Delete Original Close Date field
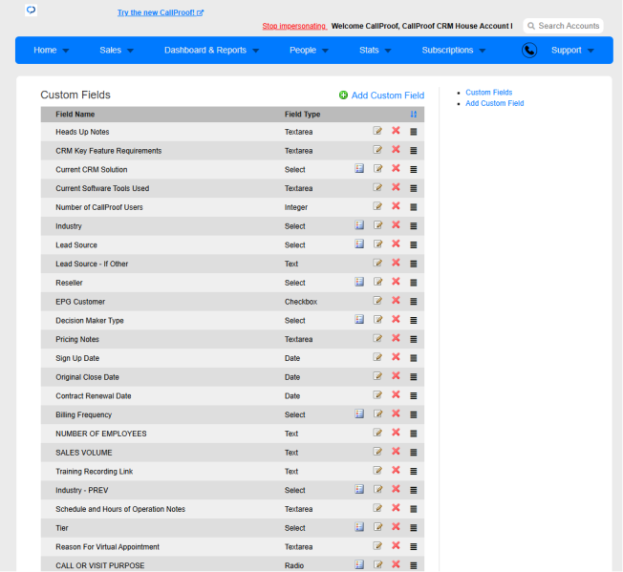623x572 pixels. click(396, 376)
